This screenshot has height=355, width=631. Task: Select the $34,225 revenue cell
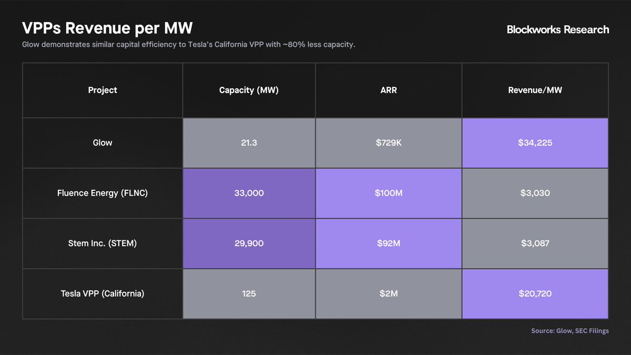[535, 143]
